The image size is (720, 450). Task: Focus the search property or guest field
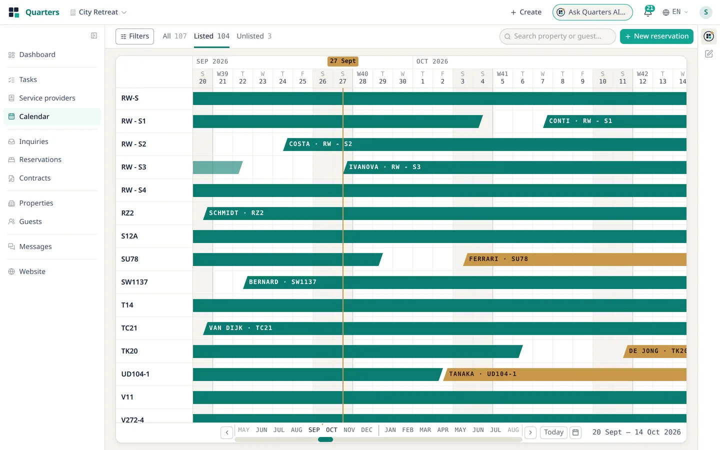point(557,36)
